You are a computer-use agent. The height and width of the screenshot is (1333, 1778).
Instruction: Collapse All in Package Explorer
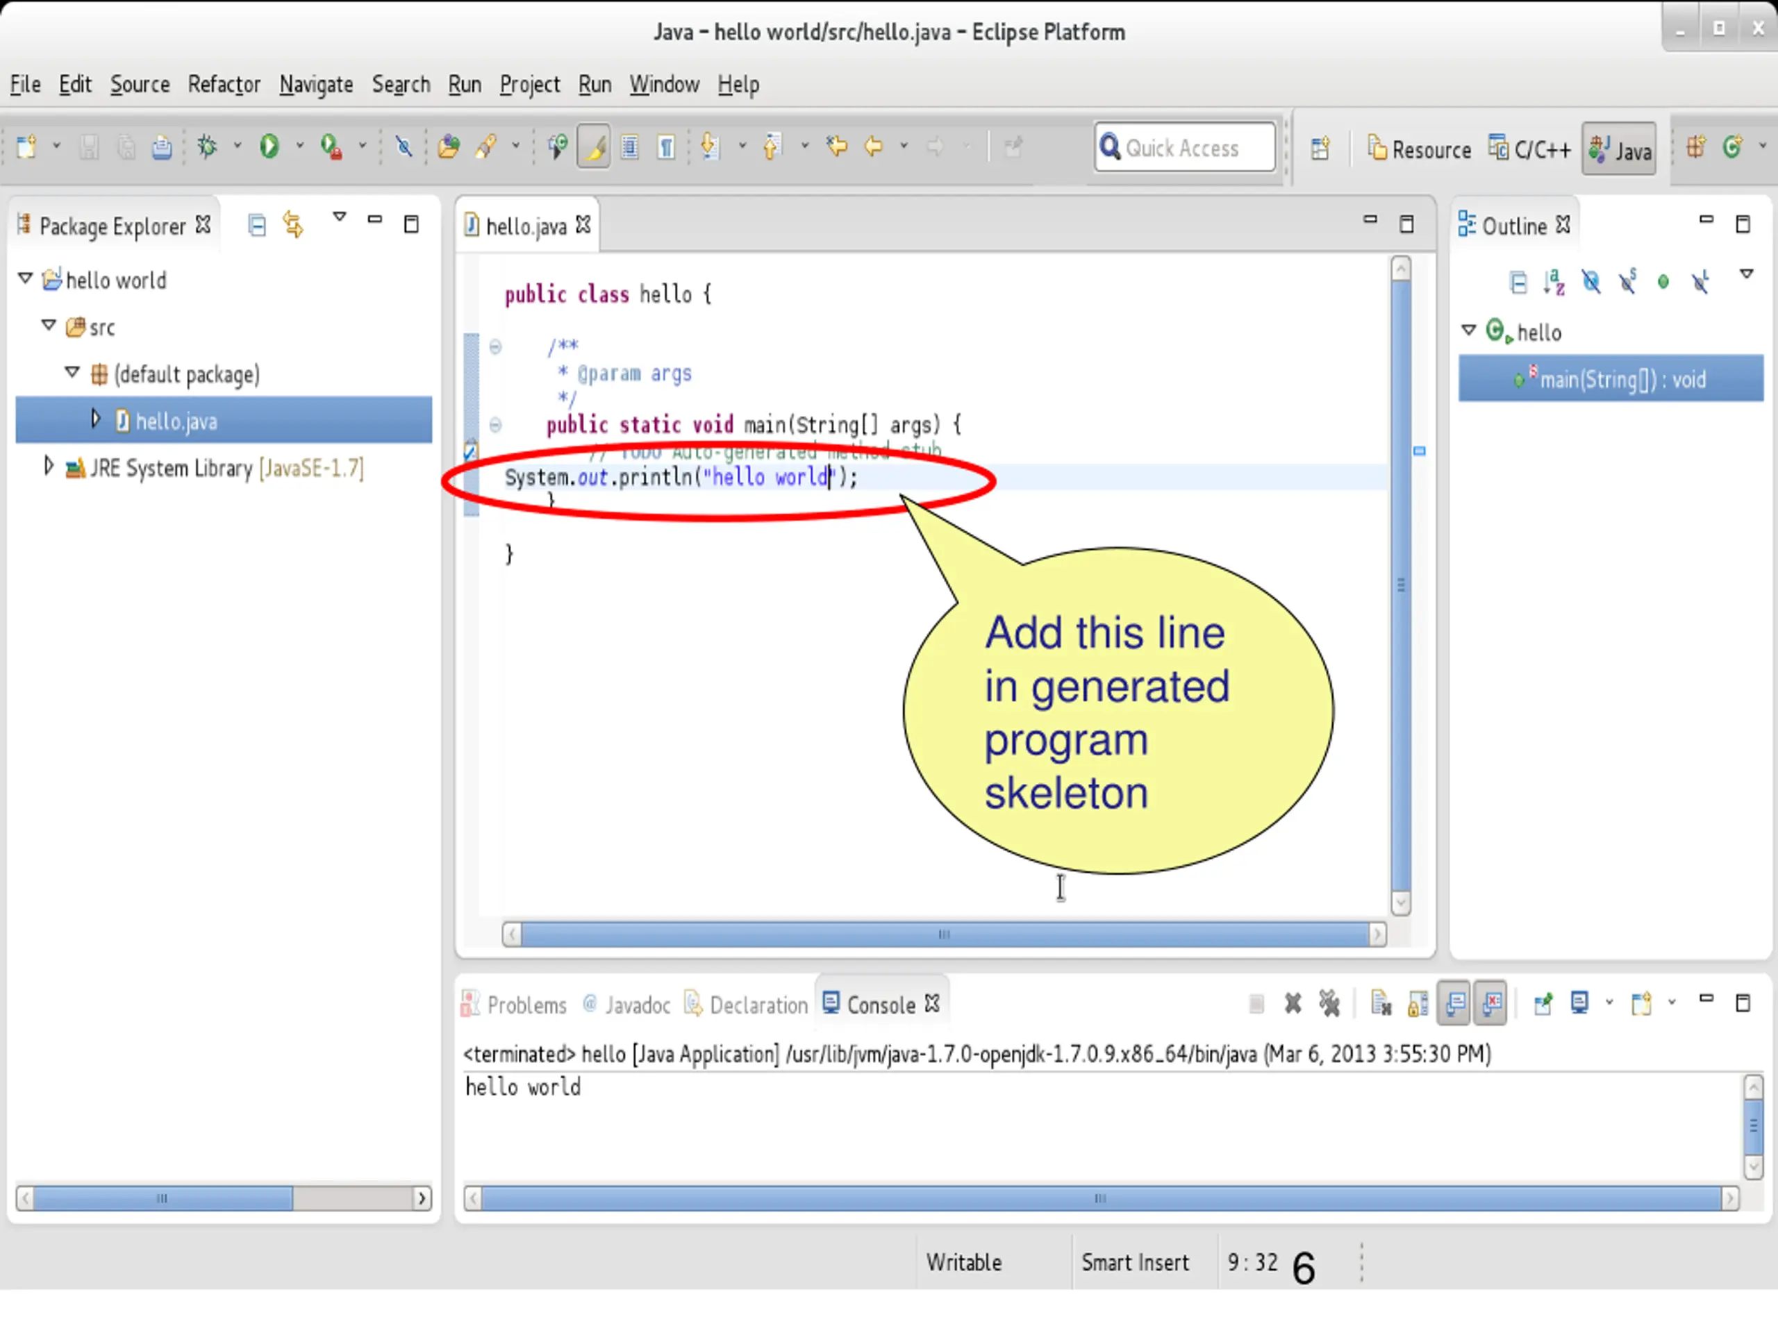coord(257,226)
